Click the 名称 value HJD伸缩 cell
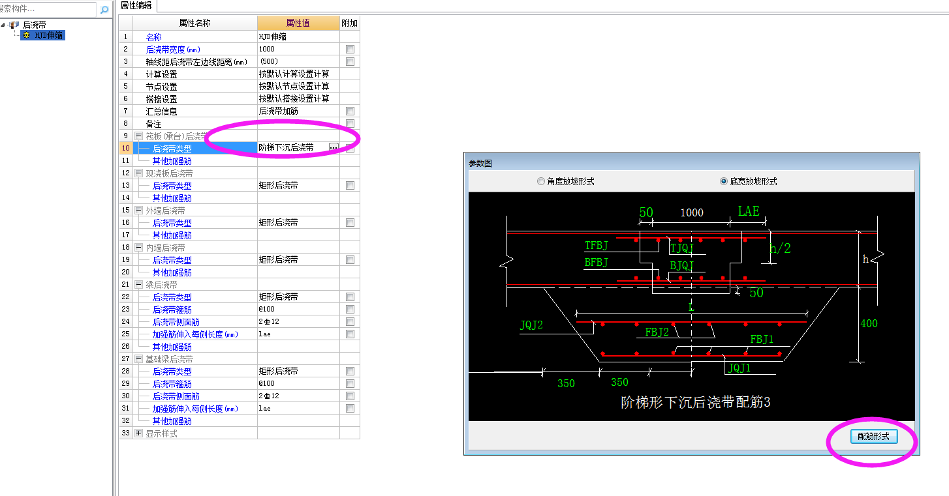This screenshot has width=949, height=496. (x=298, y=36)
